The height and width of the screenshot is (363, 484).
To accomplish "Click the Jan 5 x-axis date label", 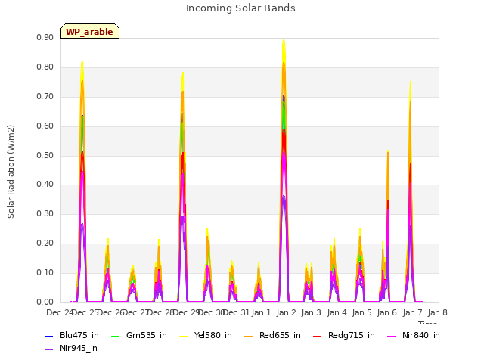I will (361, 312).
